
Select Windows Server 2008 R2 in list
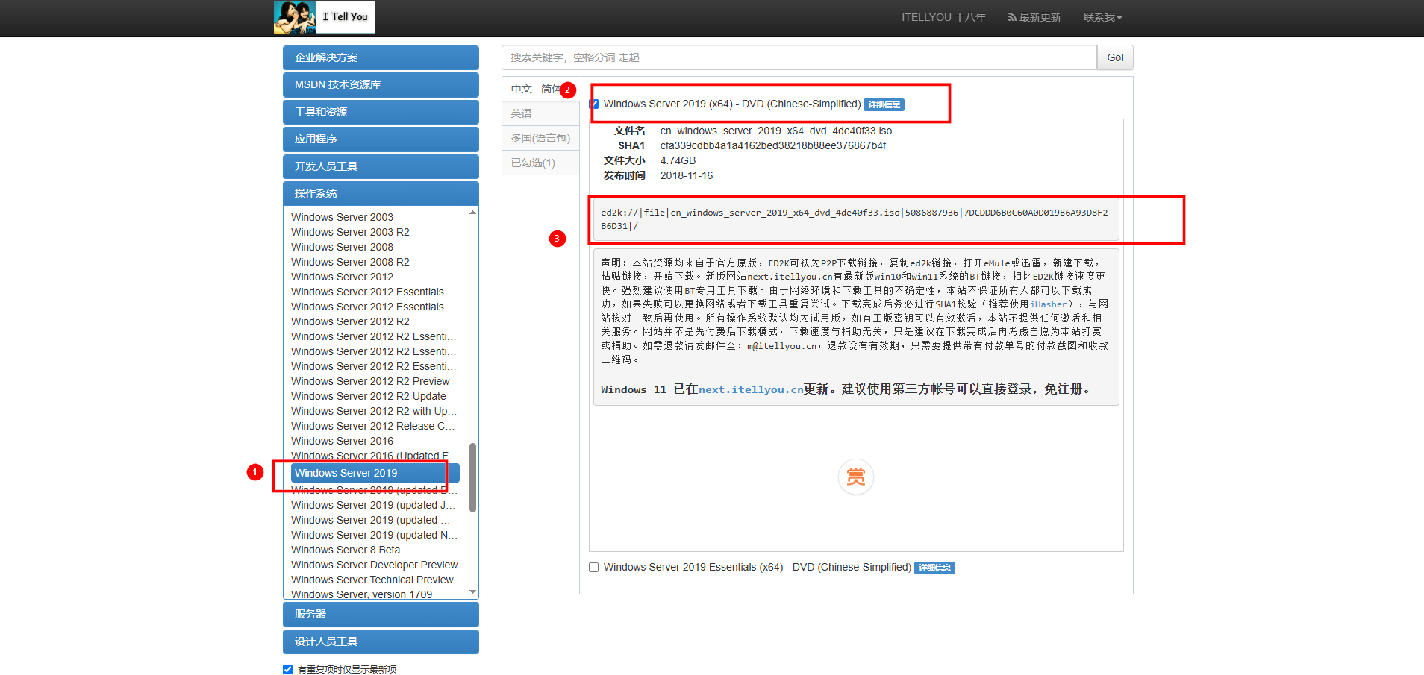coord(350,262)
